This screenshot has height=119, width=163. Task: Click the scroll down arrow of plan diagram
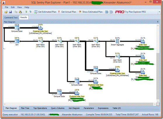158,101
